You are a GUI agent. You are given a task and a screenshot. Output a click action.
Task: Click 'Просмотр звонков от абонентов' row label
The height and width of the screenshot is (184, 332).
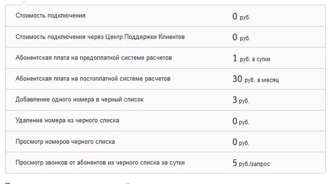coord(100,162)
